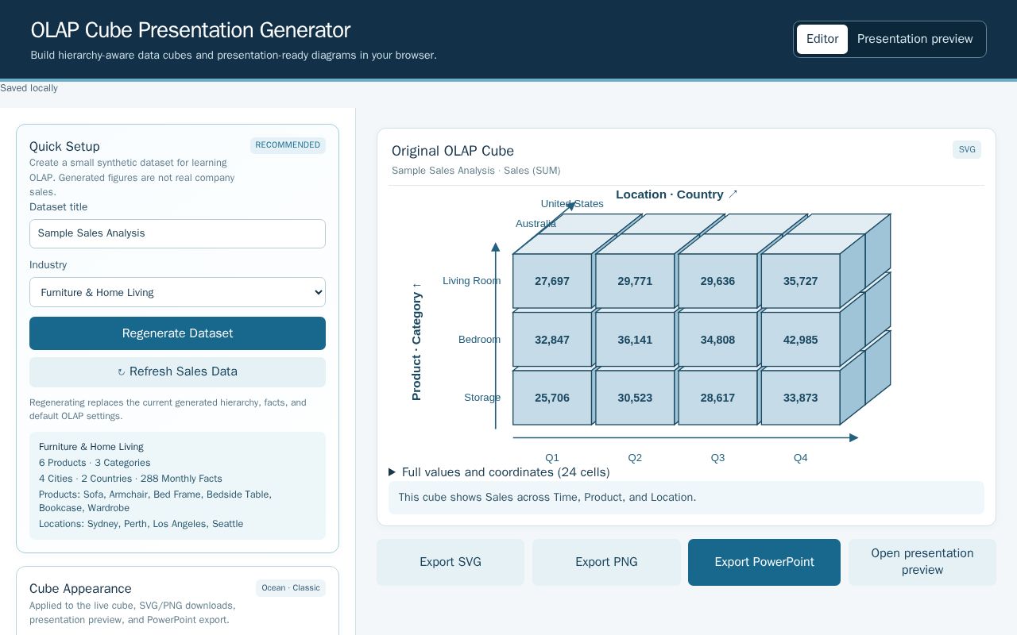Select the cube cell showing 28,617
1017x635 pixels.
[x=717, y=398]
